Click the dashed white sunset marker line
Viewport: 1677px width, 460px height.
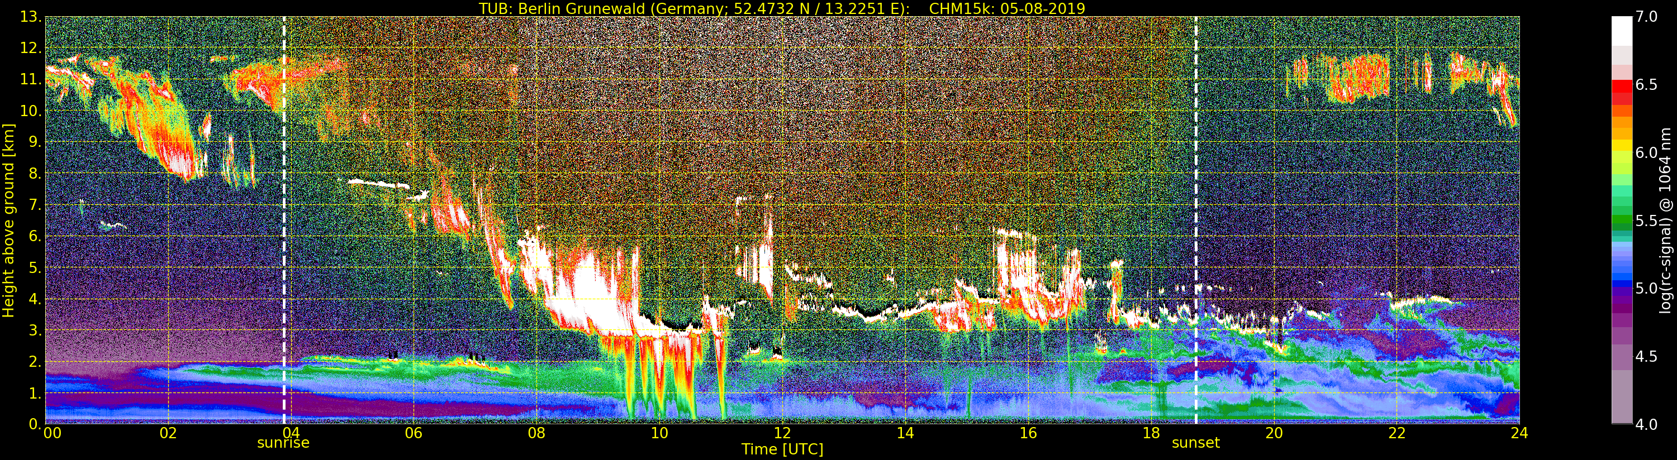click(x=1196, y=220)
